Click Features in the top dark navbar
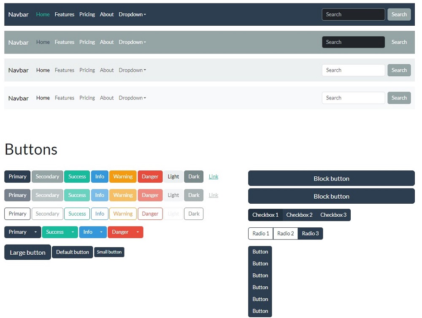 64,14
